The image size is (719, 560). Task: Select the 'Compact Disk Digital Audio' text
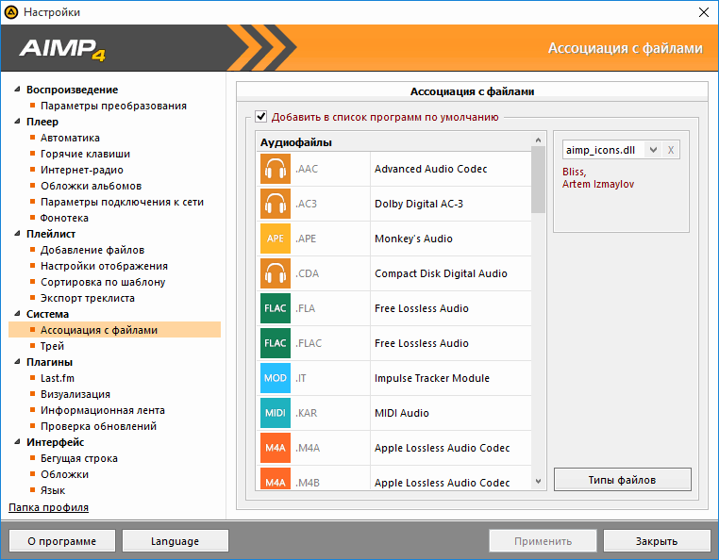(x=441, y=273)
